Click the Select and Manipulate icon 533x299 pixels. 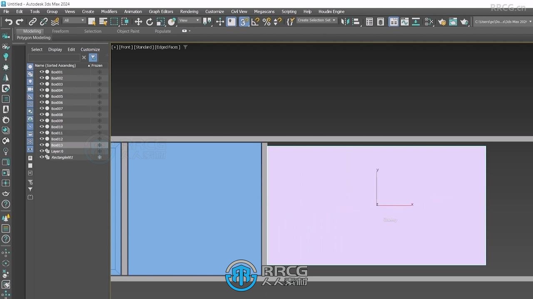coord(220,22)
